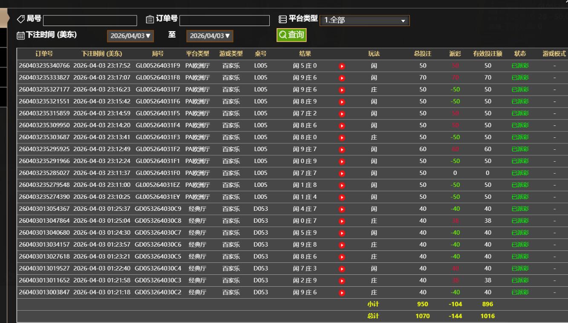Play replay for round GD053264030C6

coord(341,245)
